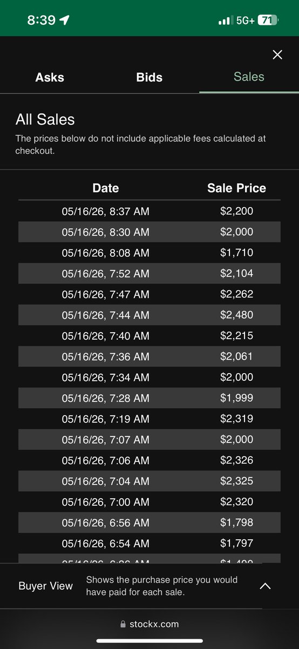Sort by the Date column header
The image size is (299, 649).
(106, 188)
